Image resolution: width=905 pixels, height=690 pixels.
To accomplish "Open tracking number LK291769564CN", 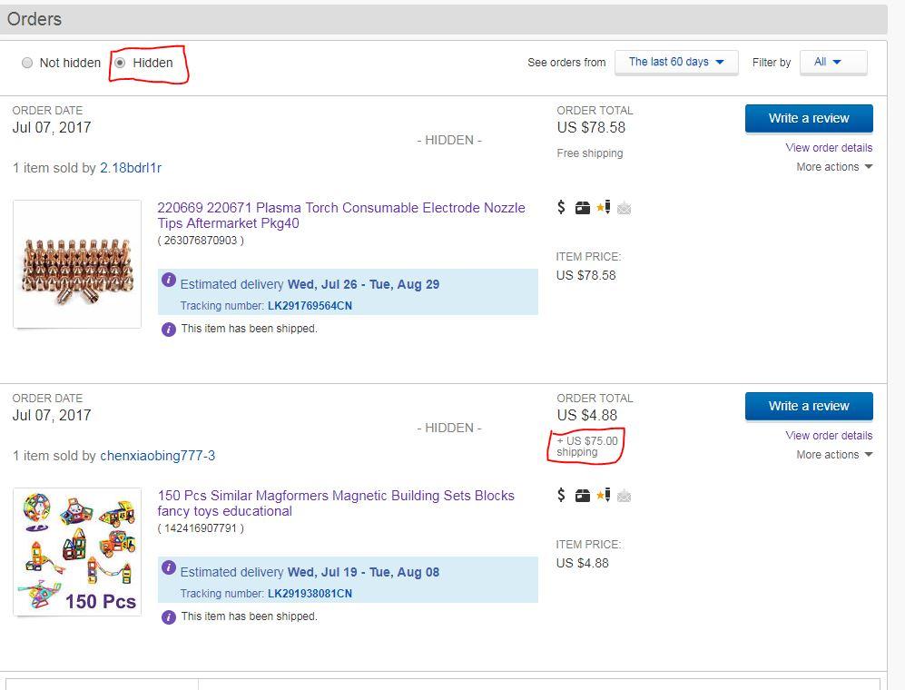I will click(x=310, y=306).
